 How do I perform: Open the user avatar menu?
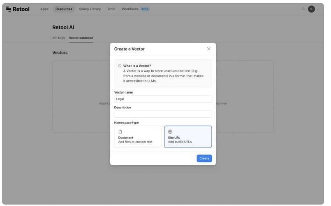pos(311,9)
